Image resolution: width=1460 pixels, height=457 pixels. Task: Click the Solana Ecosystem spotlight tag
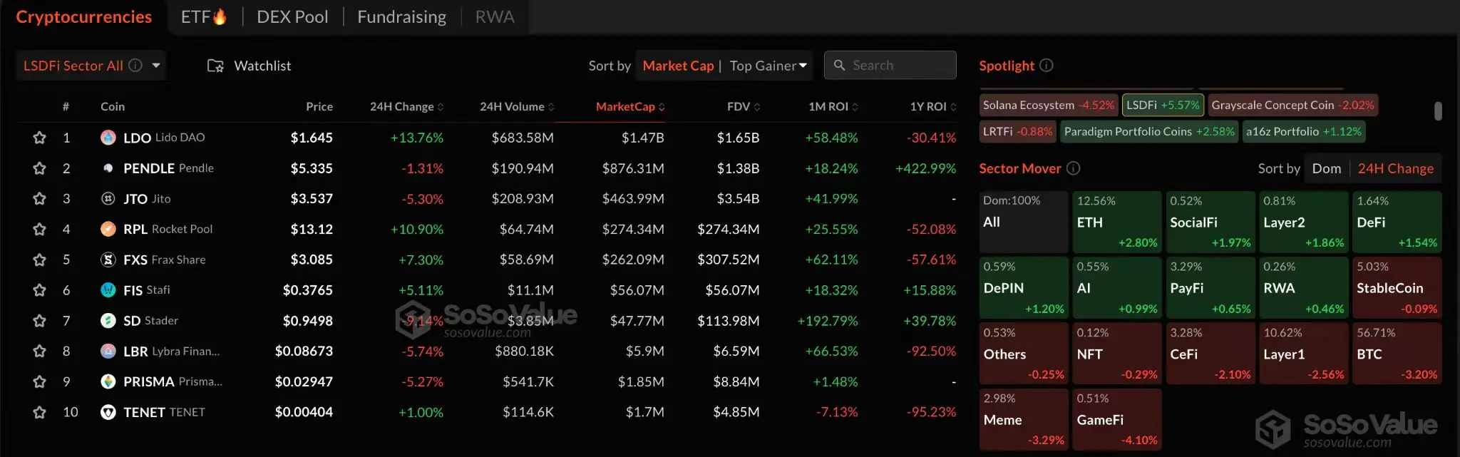point(1047,104)
